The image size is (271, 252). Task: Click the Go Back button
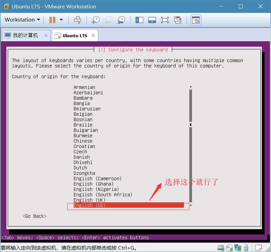pyautogui.click(x=35, y=216)
